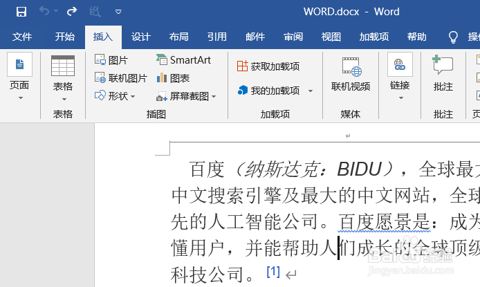The width and height of the screenshot is (480, 287).
Task: Click the underlined 百度愿景是 text
Action: pos(384,221)
